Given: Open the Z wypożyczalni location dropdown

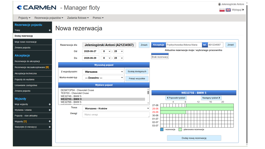Looking at the screenshot, I should pyautogui.click(x=102, y=71).
